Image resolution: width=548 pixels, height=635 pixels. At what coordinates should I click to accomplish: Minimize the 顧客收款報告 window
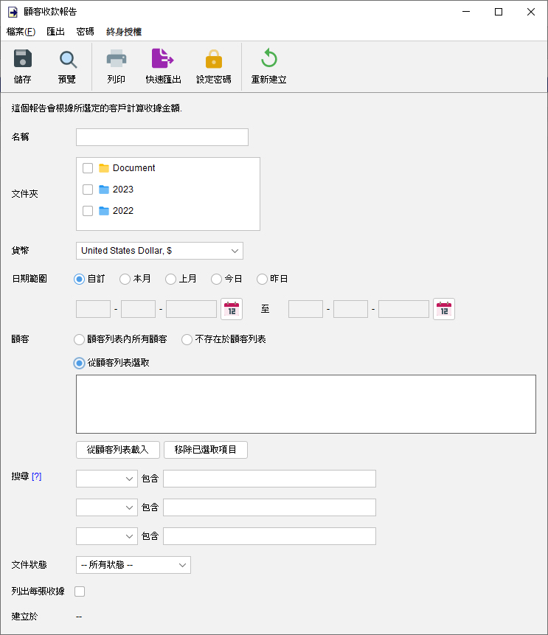pos(466,12)
